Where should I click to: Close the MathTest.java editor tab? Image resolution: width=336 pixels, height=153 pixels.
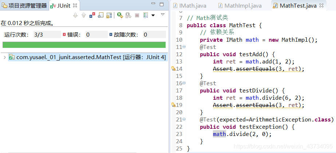pyautogui.click(x=321, y=6)
